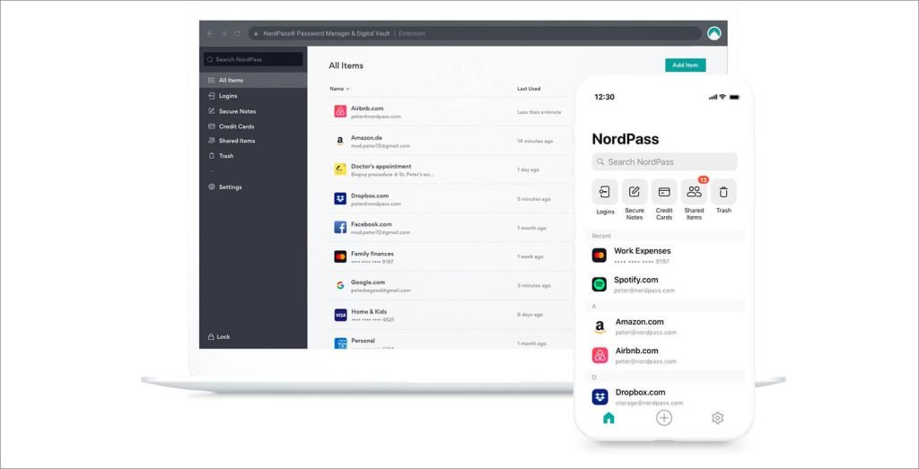Screen dimensions: 919x469
Task: Tap the phone's Search NordPass field
Action: (665, 161)
